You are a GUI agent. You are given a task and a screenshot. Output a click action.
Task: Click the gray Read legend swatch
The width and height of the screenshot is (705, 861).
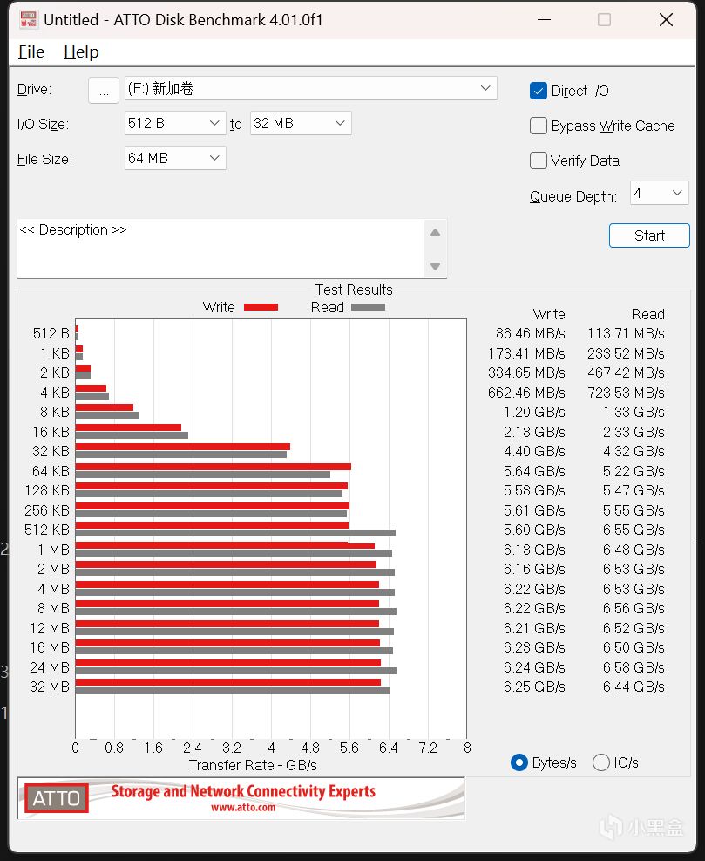368,307
